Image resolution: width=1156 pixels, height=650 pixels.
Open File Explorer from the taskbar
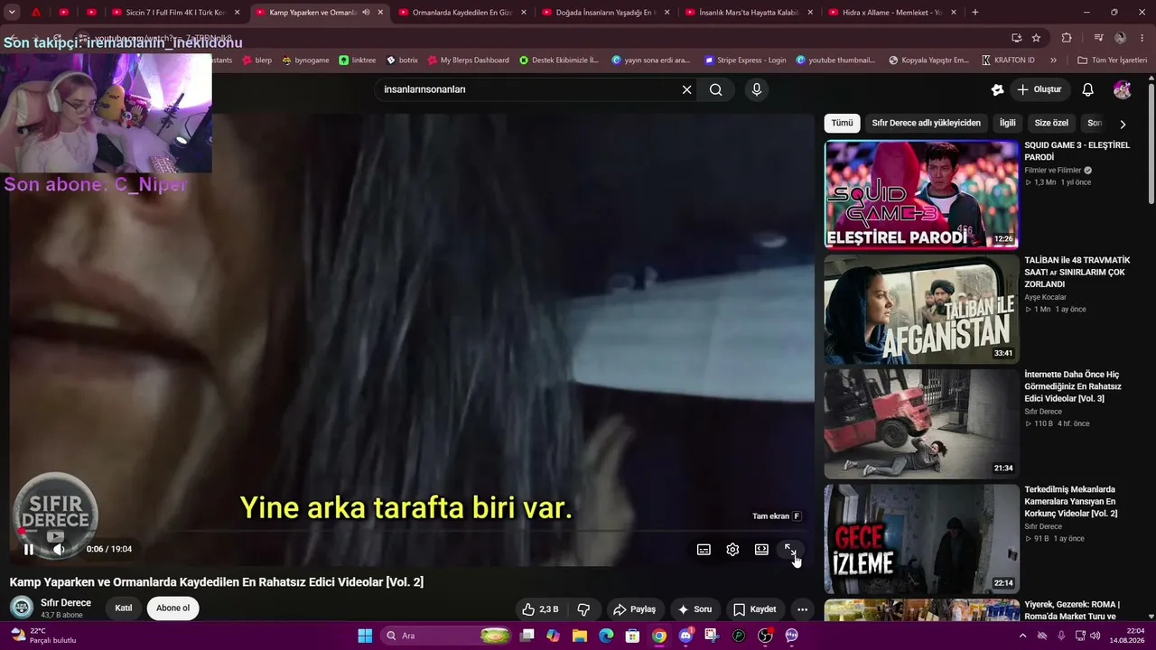click(x=580, y=636)
